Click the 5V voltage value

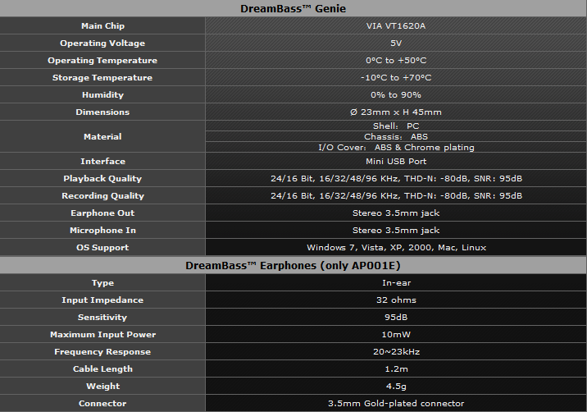396,43
